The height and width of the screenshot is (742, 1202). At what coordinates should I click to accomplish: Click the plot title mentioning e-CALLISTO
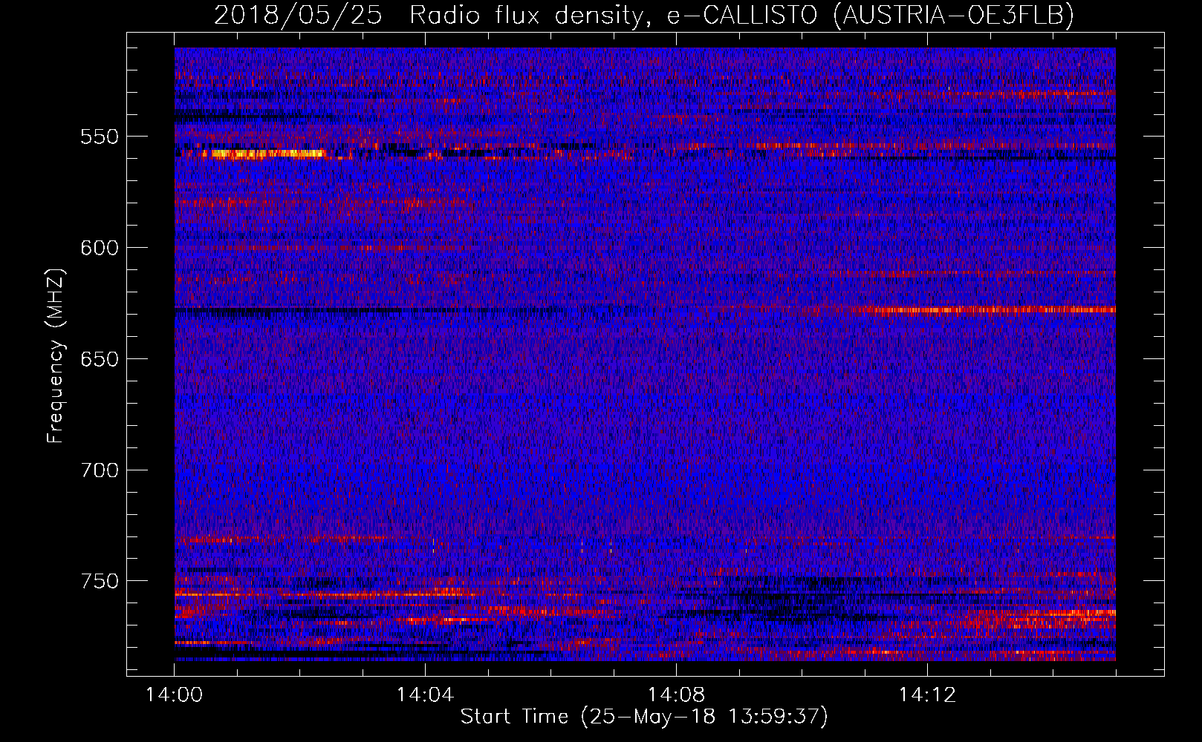point(644,15)
